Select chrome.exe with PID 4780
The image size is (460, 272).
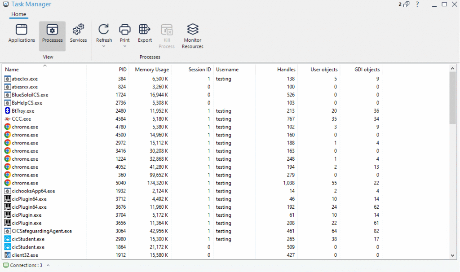click(192, 127)
